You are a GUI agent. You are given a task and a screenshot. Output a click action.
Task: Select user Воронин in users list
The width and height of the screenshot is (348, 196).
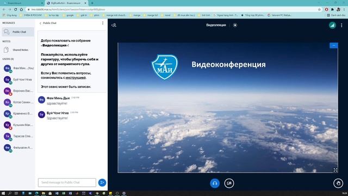pyautogui.click(x=18, y=91)
